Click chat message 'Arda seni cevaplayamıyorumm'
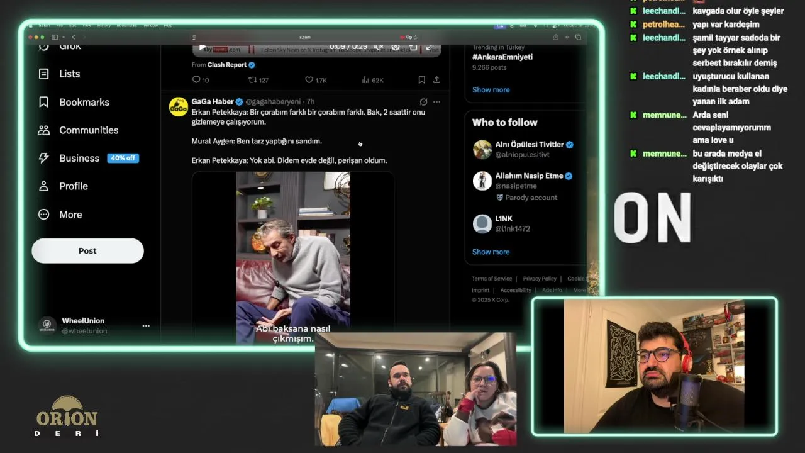Screen dimensions: 805x453 click(731, 128)
